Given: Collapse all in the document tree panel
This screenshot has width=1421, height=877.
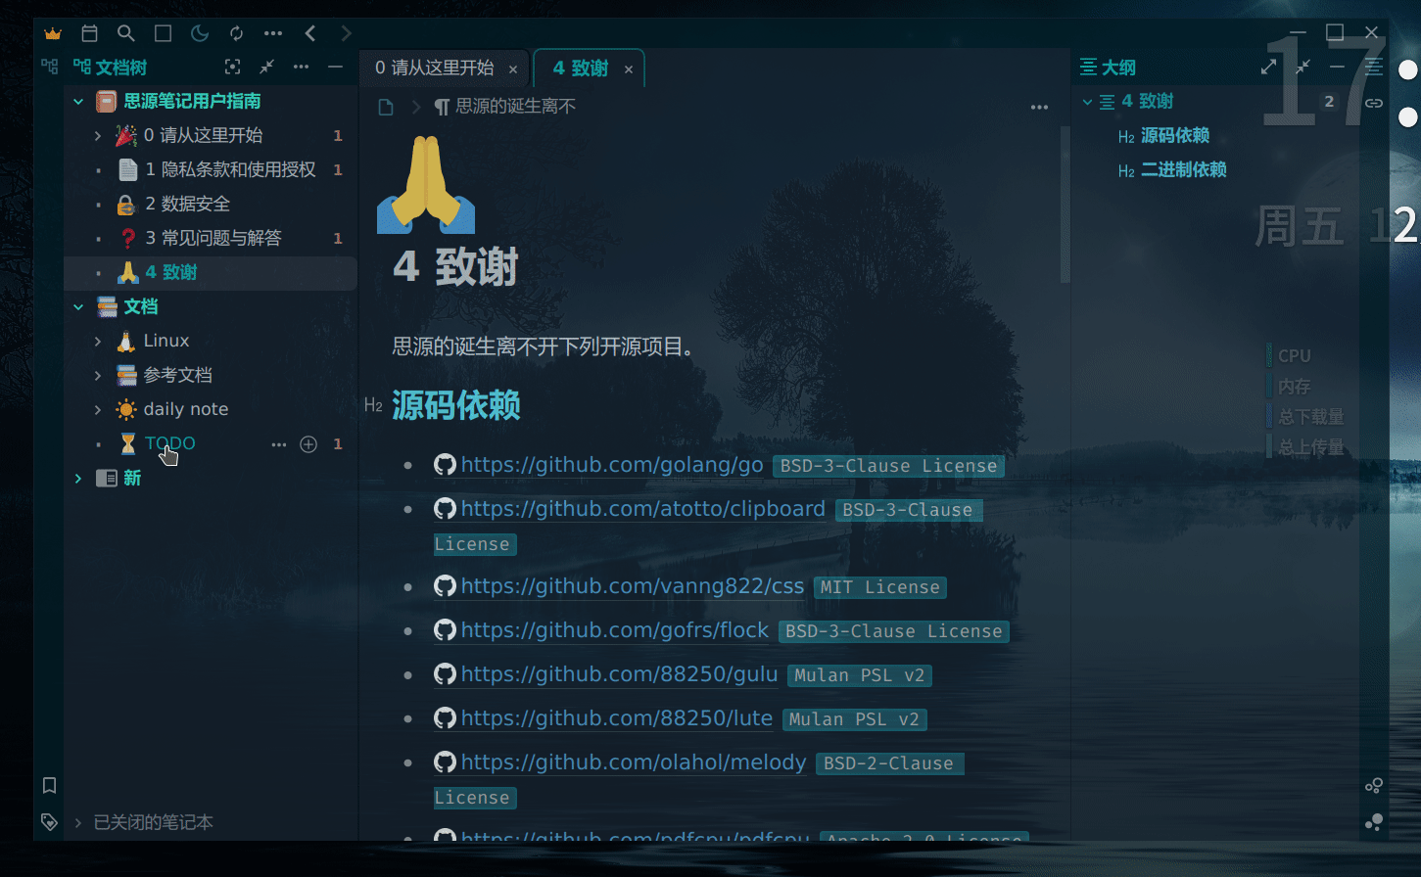Looking at the screenshot, I should tap(266, 67).
